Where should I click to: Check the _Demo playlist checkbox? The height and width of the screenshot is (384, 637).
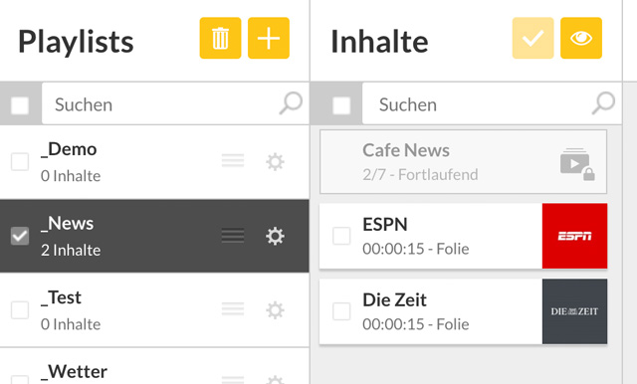pyautogui.click(x=20, y=161)
